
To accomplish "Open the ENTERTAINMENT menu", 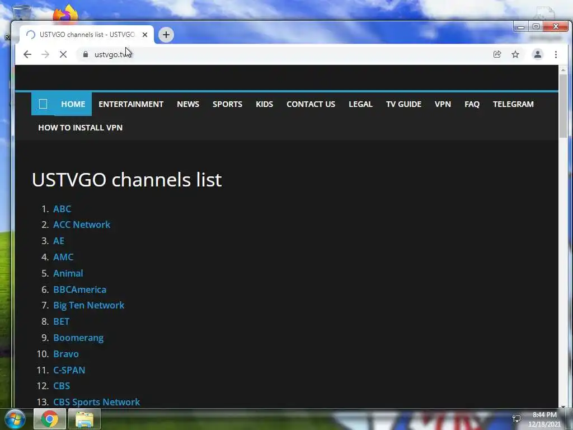I will click(x=131, y=104).
